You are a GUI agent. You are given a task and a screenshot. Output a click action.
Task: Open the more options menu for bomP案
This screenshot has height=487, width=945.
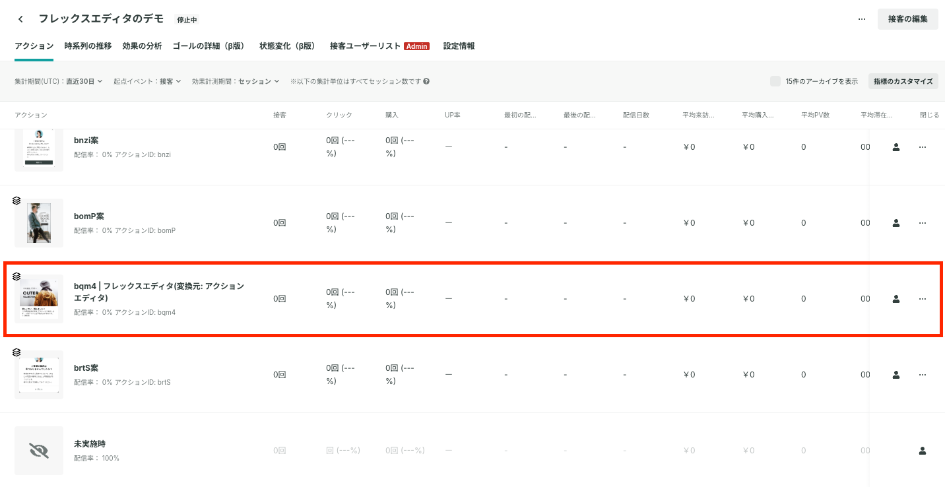point(923,223)
